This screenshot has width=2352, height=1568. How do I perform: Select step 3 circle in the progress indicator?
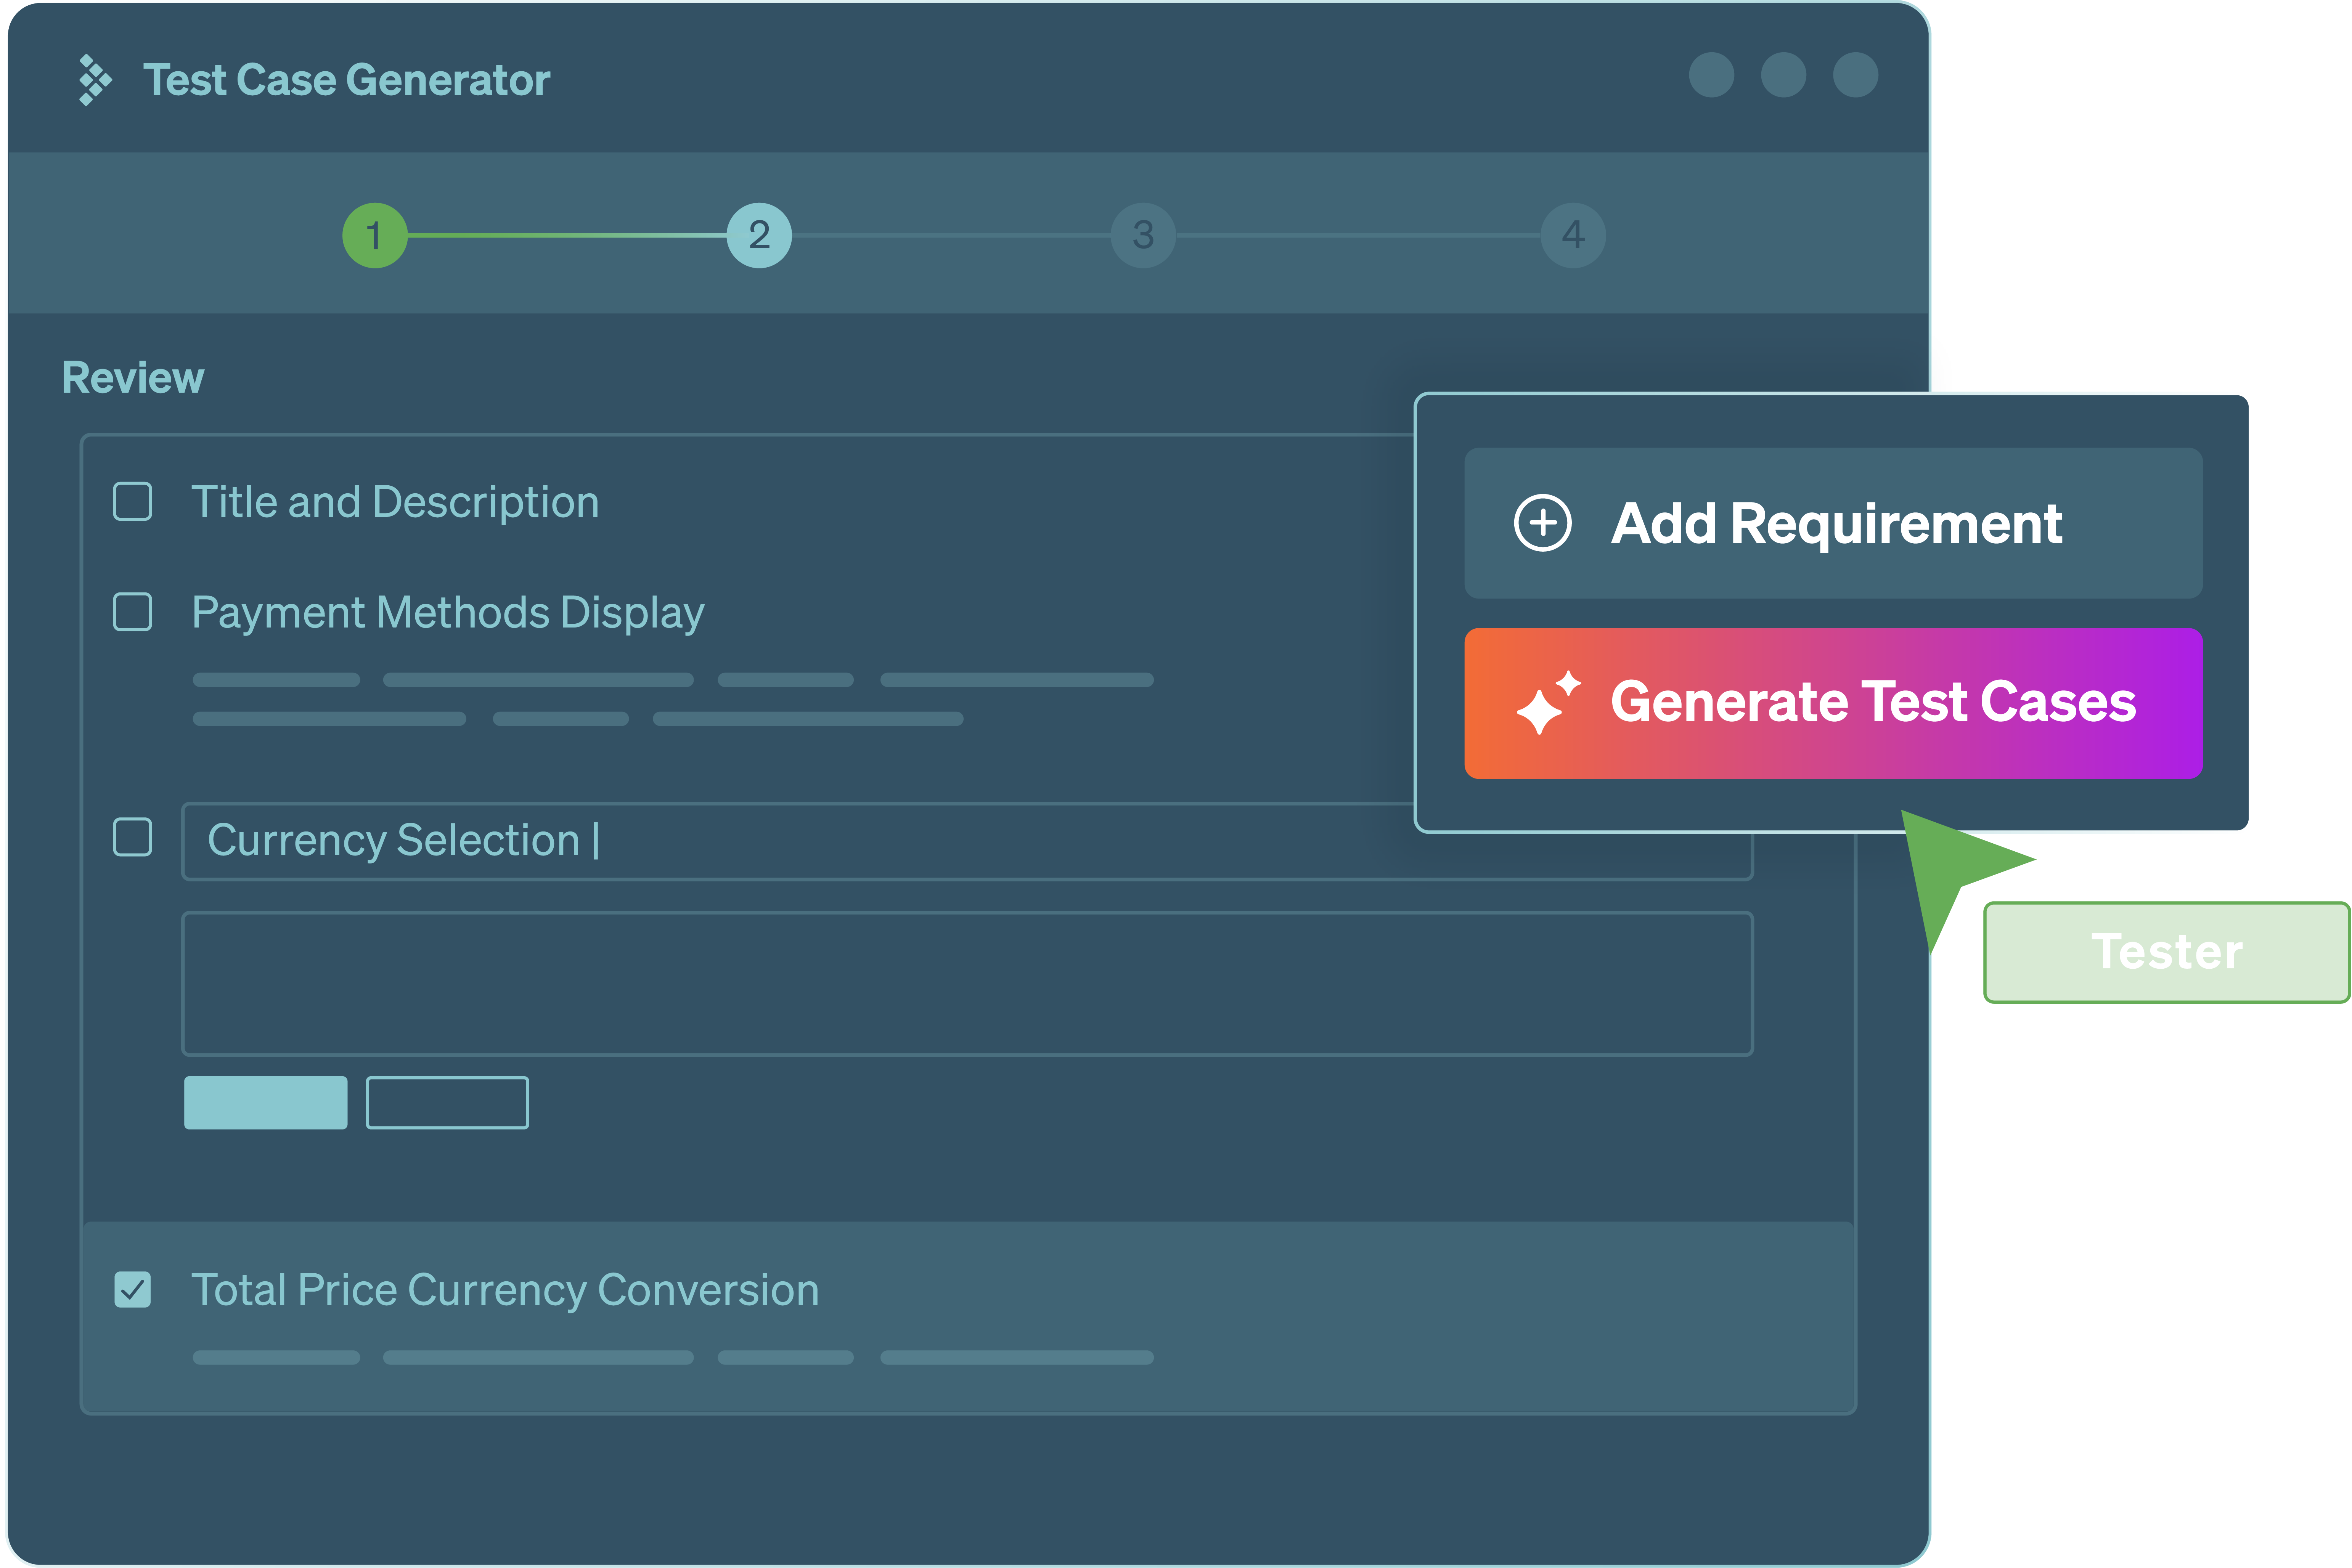click(1142, 234)
